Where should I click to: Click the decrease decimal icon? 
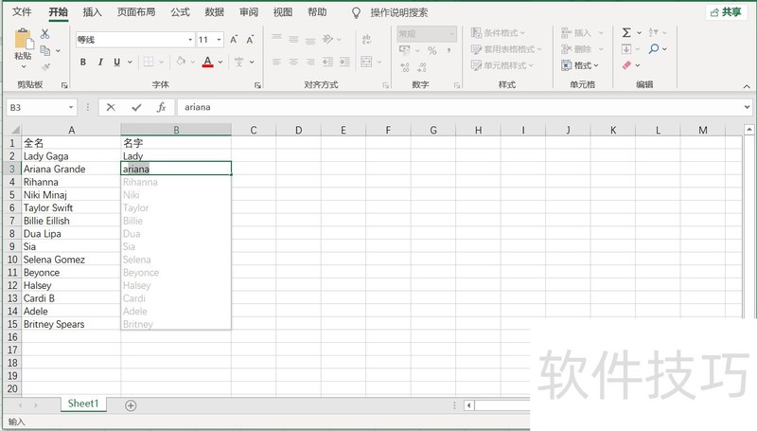click(x=422, y=66)
